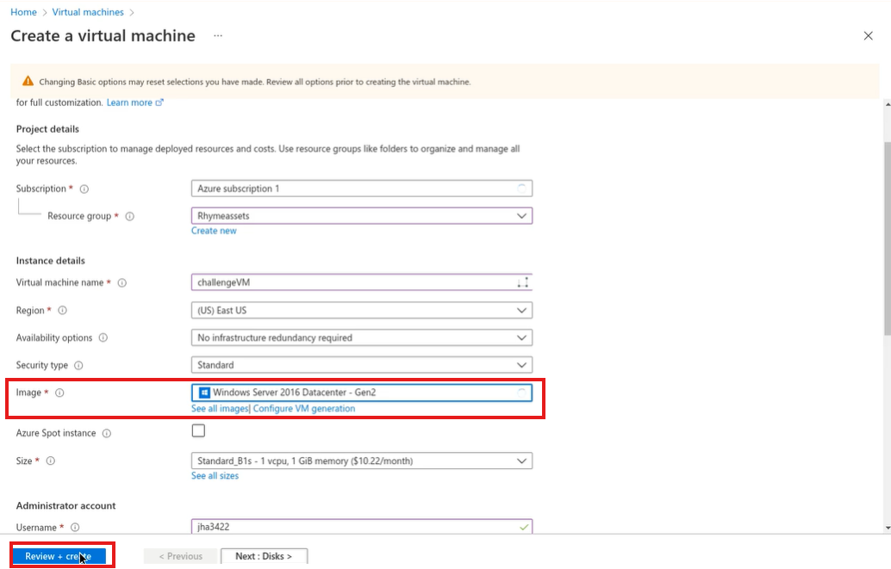
Task: Open Security type info icon
Action: pos(78,366)
